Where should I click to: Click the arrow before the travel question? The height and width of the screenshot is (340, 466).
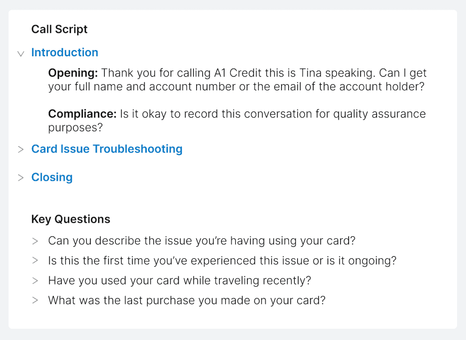point(35,280)
